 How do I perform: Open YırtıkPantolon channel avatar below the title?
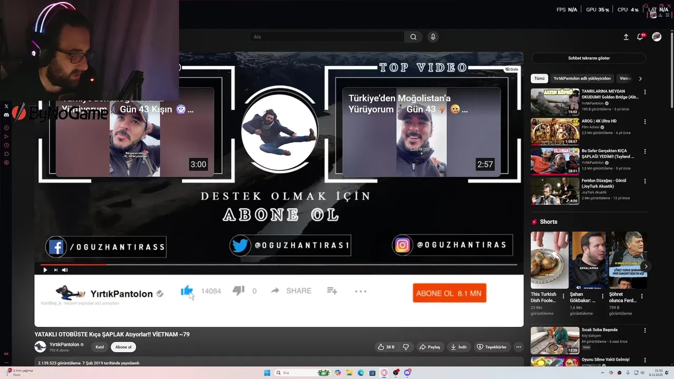pyautogui.click(x=40, y=346)
